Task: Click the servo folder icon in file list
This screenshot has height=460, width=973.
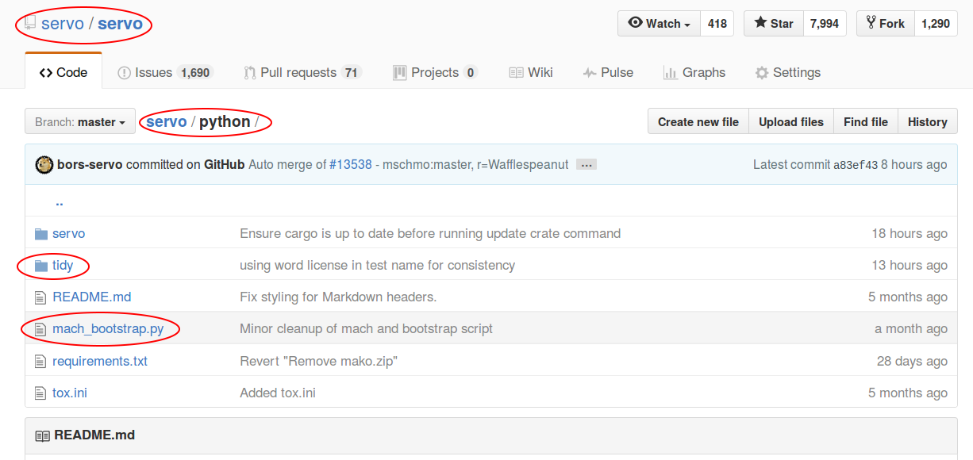Action: point(41,234)
